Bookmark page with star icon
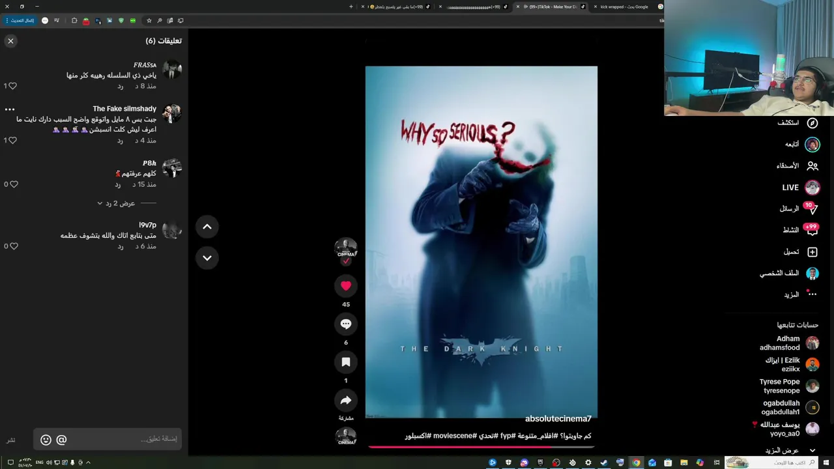 point(149,20)
